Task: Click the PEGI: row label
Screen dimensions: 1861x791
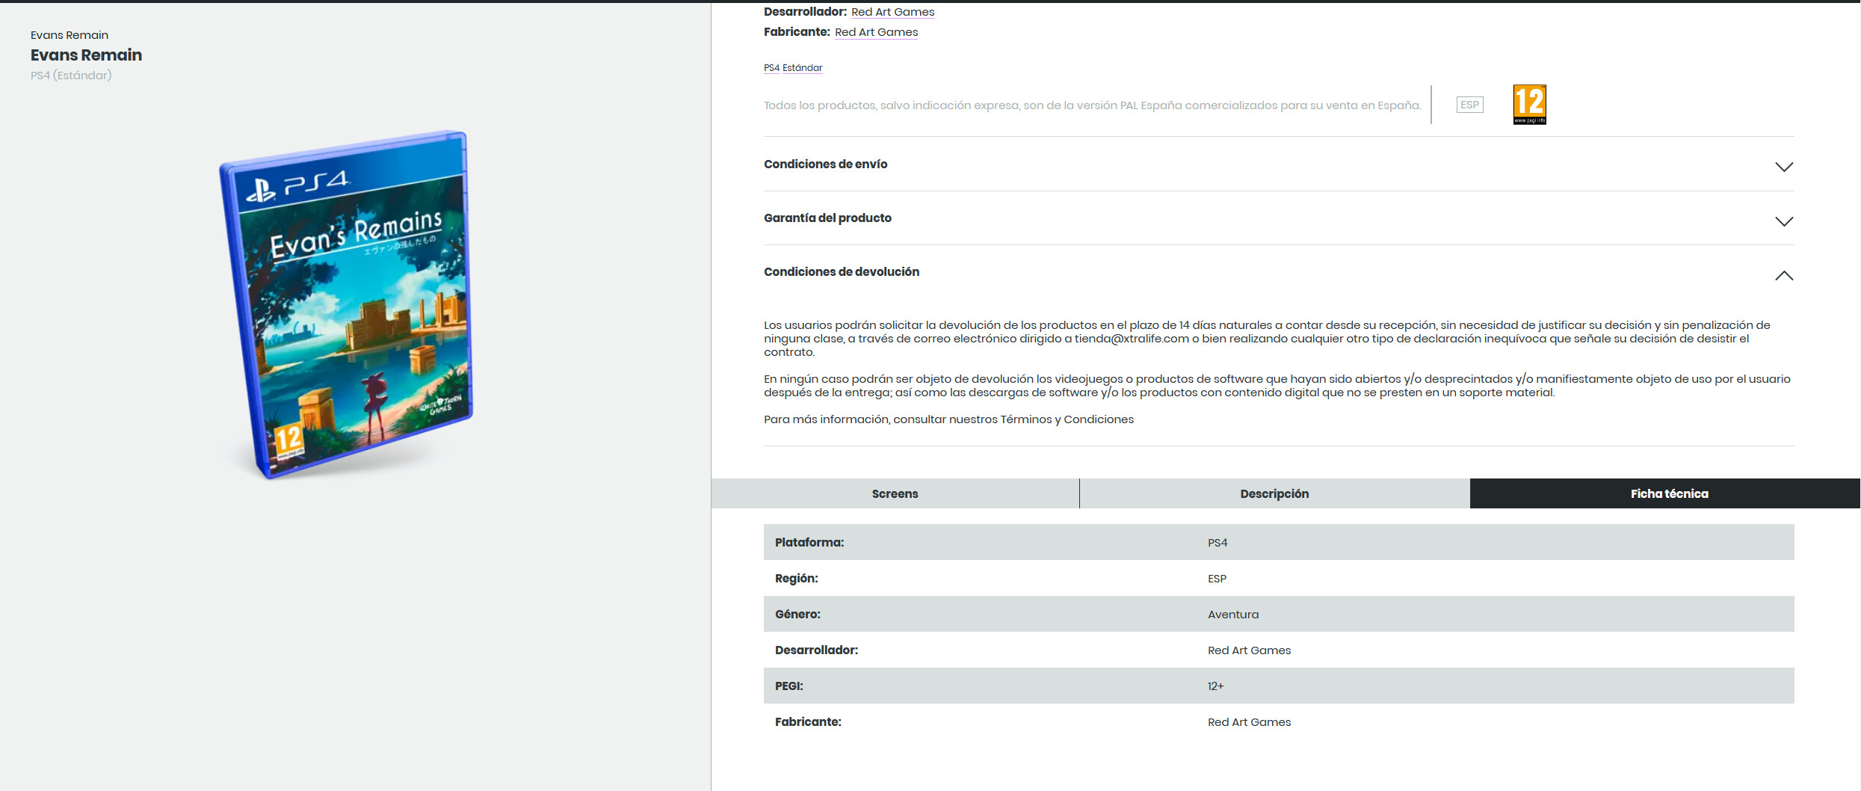Action: point(788,686)
